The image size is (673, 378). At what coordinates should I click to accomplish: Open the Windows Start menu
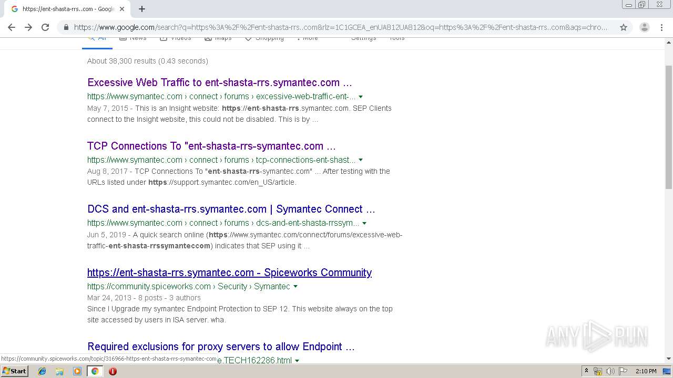click(x=14, y=371)
